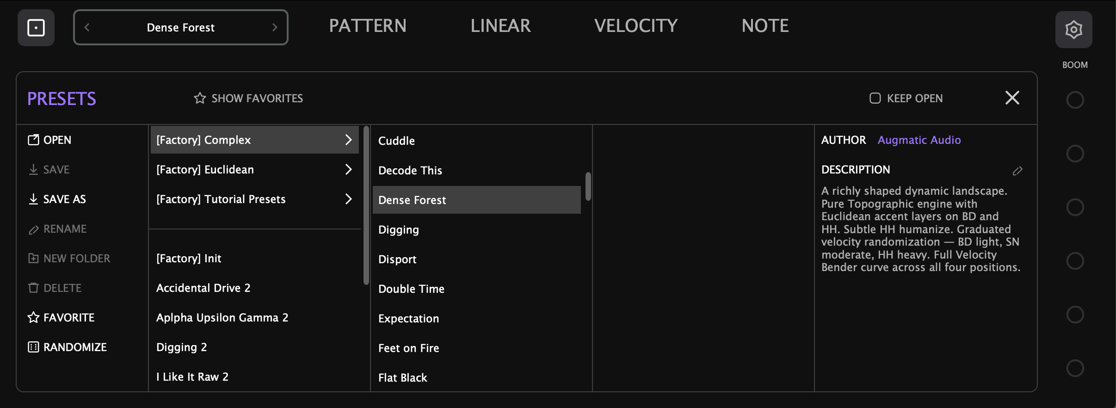Select the Double Time preset
This screenshot has width=1116, height=408.
(x=411, y=288)
